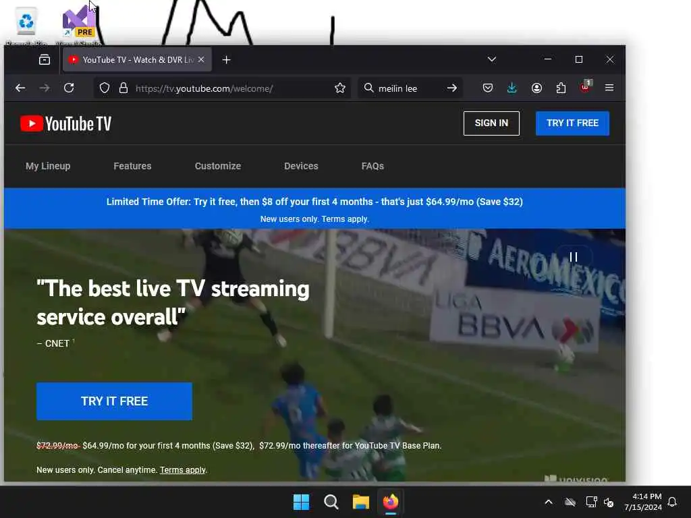Open the My Lineup section
691x518 pixels.
[x=48, y=166]
